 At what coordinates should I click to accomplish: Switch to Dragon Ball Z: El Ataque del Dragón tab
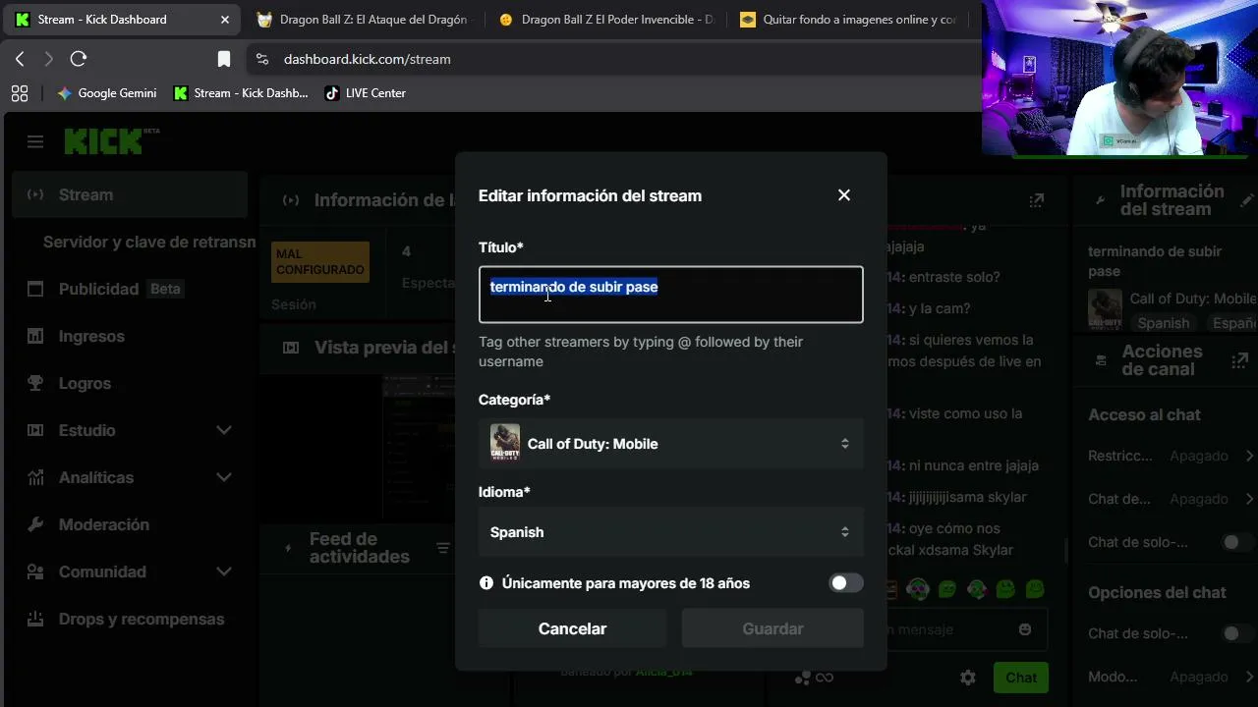tap(365, 20)
